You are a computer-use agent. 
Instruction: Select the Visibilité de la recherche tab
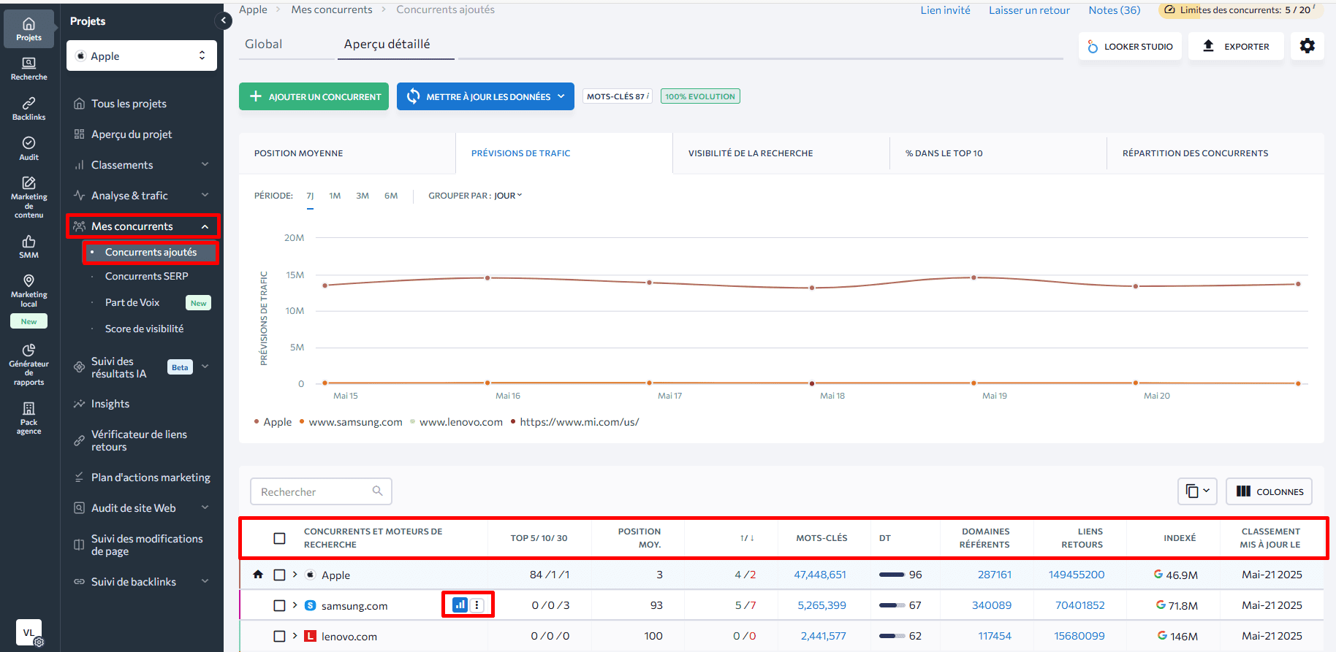coord(750,153)
